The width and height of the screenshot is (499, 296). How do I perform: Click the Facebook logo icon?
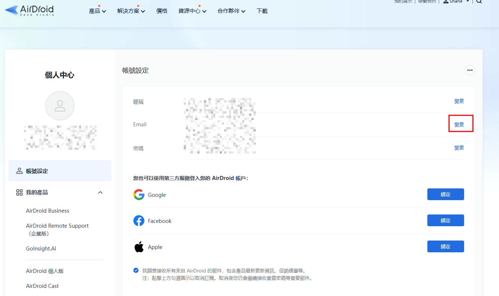point(139,221)
